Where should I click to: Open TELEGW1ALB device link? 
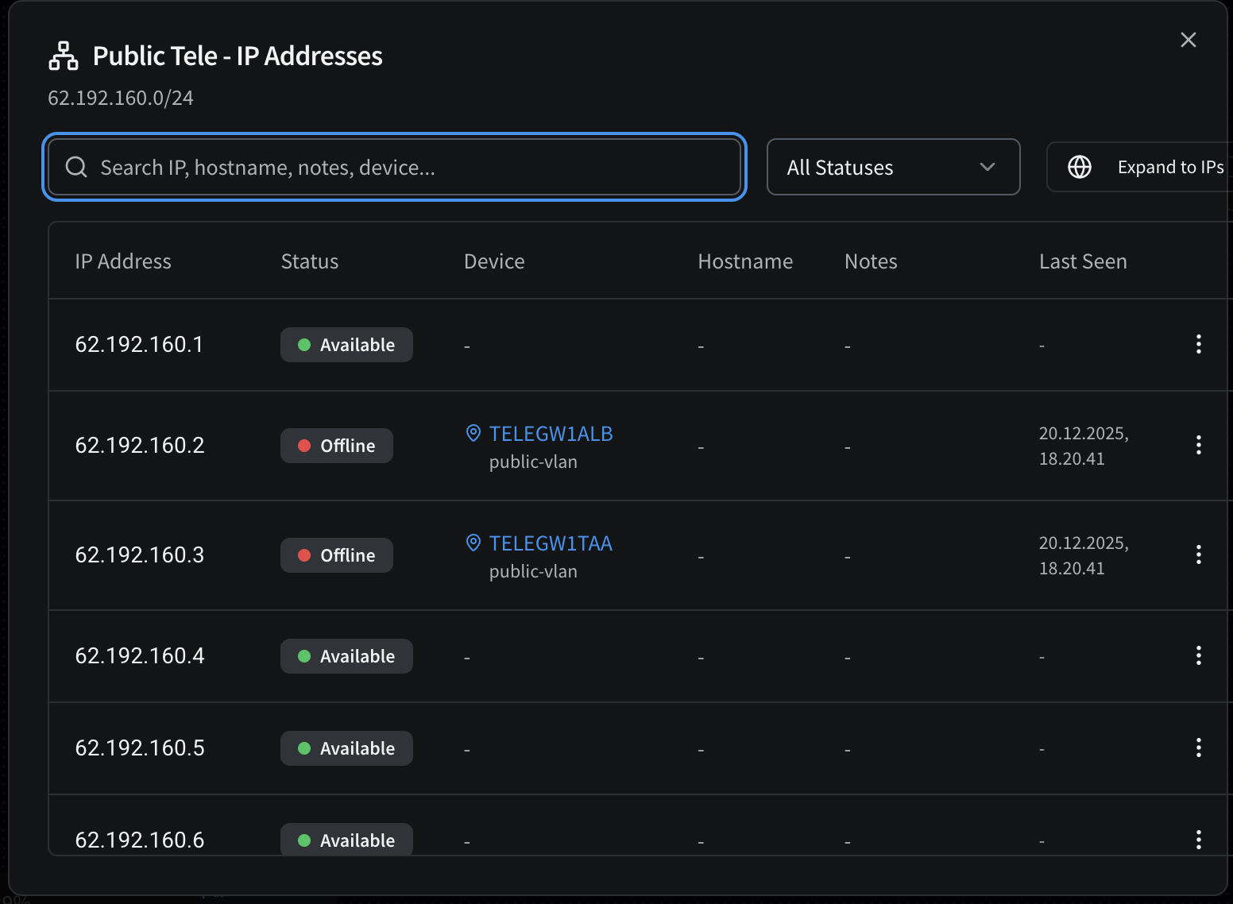(551, 434)
